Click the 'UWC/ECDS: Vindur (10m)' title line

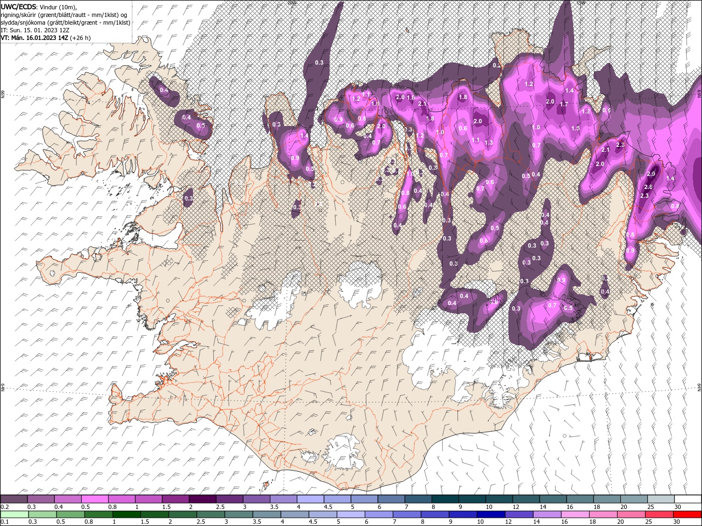point(39,7)
